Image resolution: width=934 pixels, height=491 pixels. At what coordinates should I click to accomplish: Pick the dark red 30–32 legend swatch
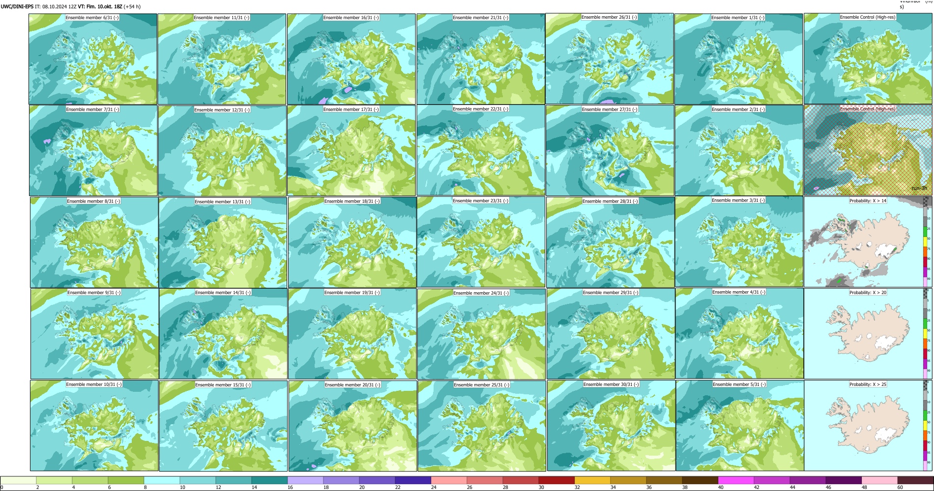coord(556,480)
